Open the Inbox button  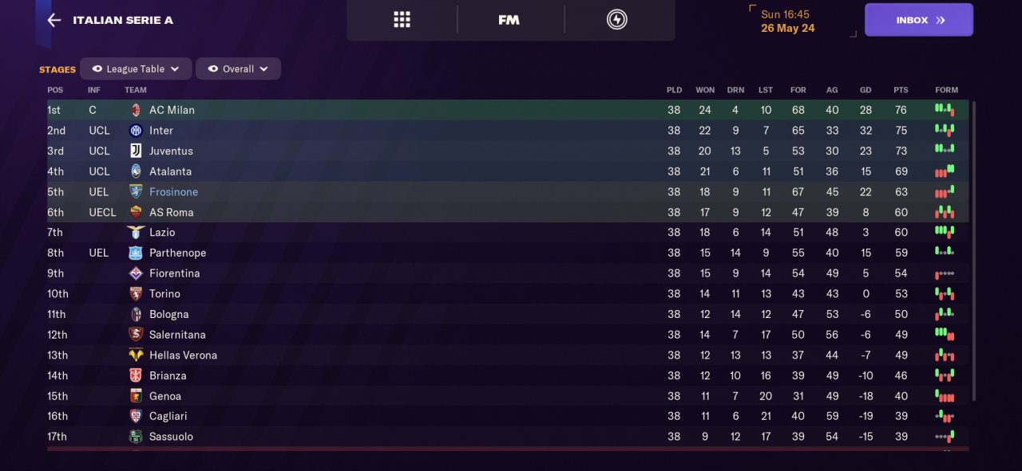tap(918, 20)
